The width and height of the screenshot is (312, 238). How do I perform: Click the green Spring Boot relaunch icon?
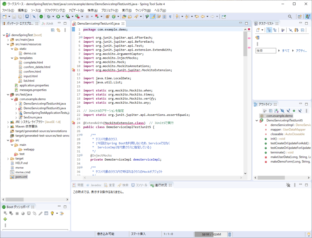click(x=41, y=17)
